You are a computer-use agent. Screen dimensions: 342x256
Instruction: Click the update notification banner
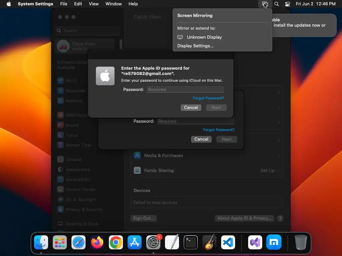[x=304, y=25]
